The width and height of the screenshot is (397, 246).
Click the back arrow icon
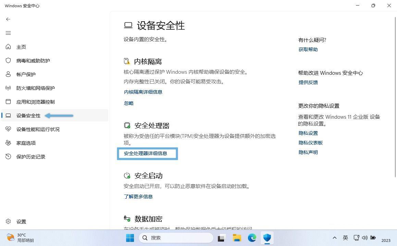click(x=8, y=19)
